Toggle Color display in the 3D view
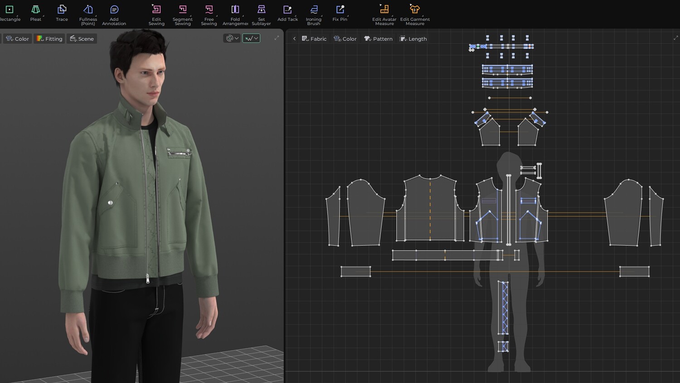 pos(17,39)
